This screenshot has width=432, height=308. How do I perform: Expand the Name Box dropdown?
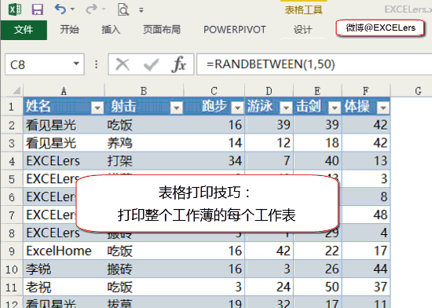(x=76, y=64)
